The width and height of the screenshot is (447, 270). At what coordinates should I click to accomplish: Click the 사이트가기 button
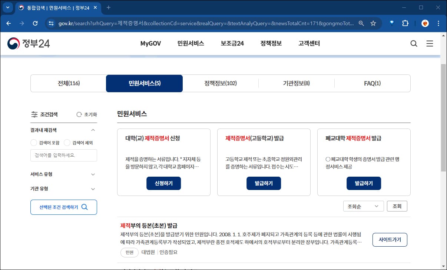[x=390, y=240]
